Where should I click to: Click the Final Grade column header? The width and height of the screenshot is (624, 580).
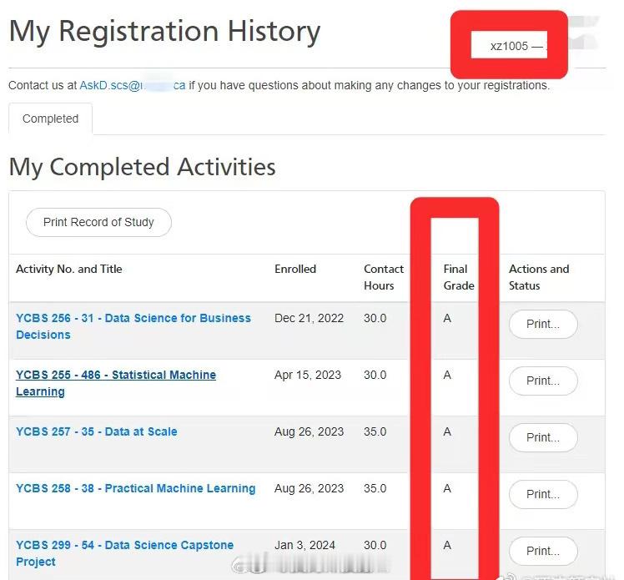[459, 277]
